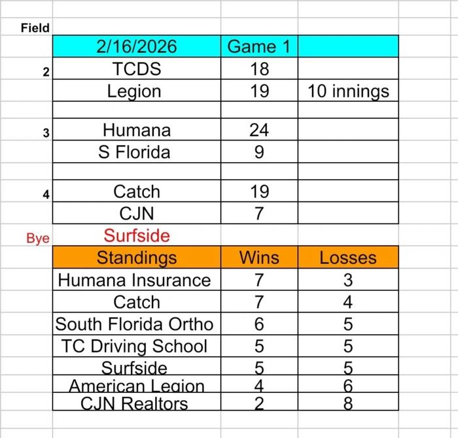Viewport: 458px width, 438px height.
Task: Select the Losses column header
Action: pyautogui.click(x=348, y=257)
